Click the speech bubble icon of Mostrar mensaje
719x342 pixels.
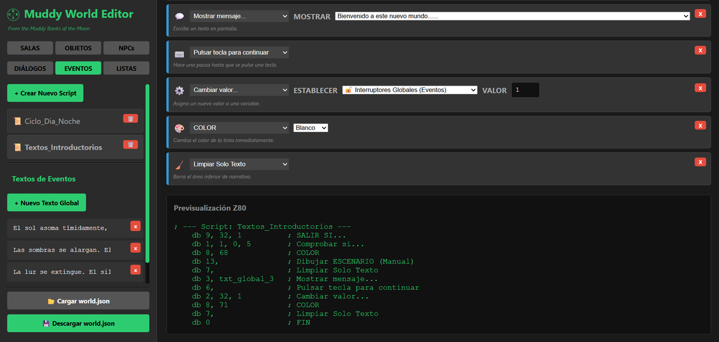point(179,17)
